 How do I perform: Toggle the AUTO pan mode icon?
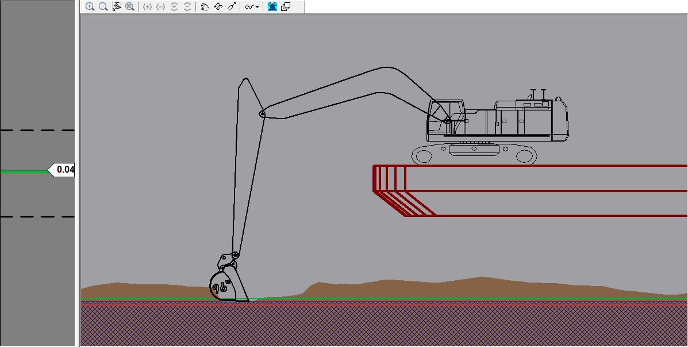click(x=218, y=6)
